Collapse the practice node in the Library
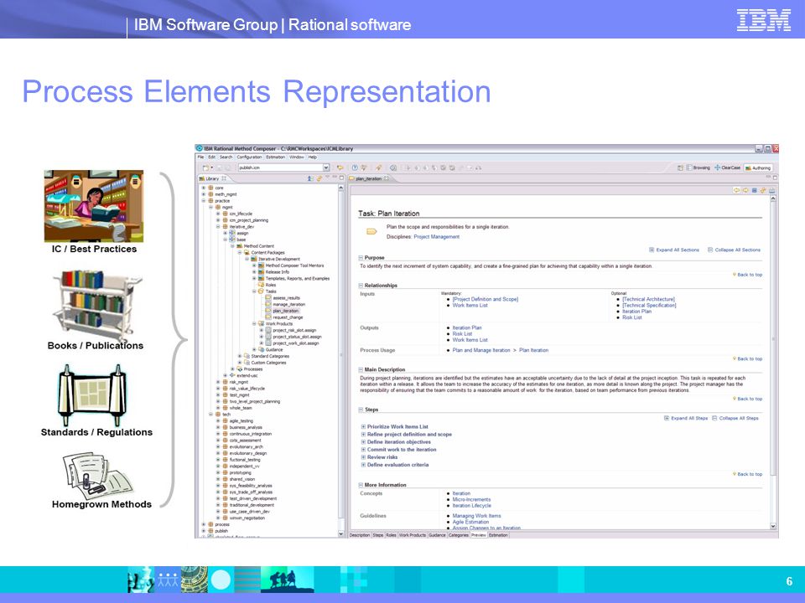This screenshot has width=805, height=603. pyautogui.click(x=203, y=201)
